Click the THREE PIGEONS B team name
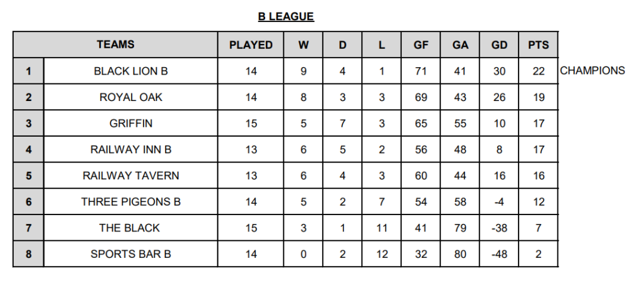This screenshot has width=642, height=281. tap(130, 201)
